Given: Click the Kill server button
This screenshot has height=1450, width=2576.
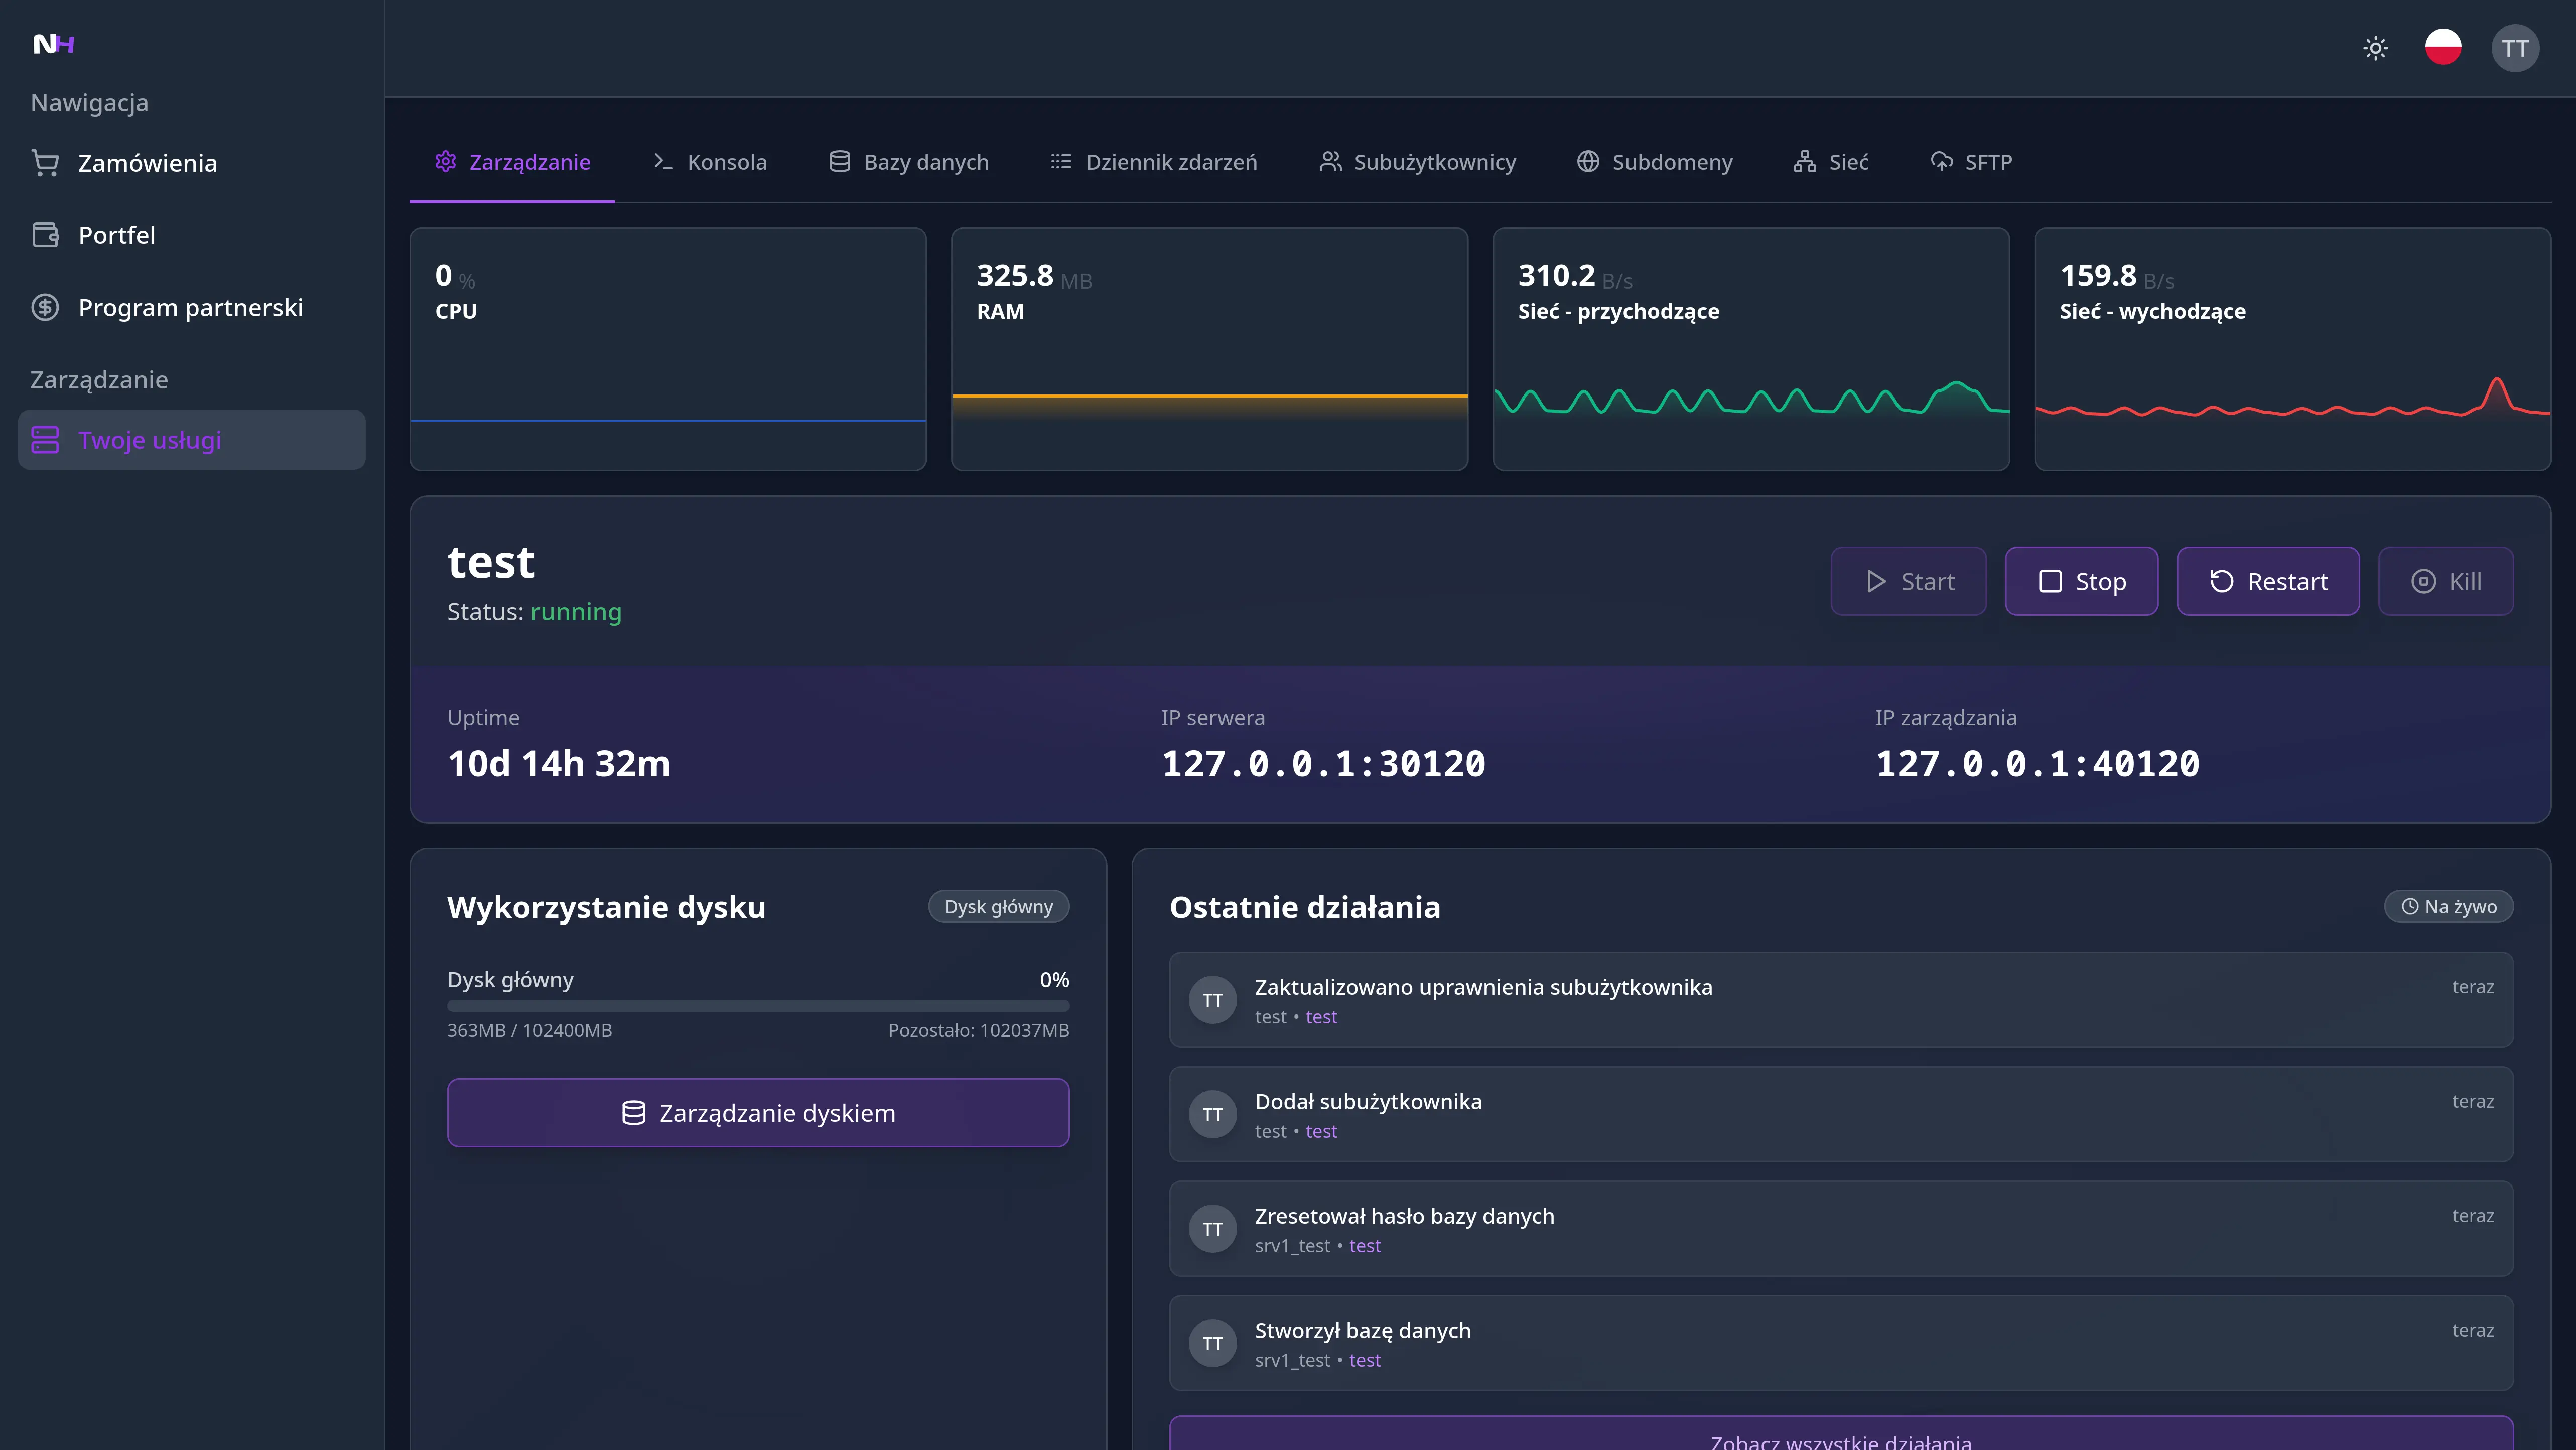Looking at the screenshot, I should point(2445,582).
